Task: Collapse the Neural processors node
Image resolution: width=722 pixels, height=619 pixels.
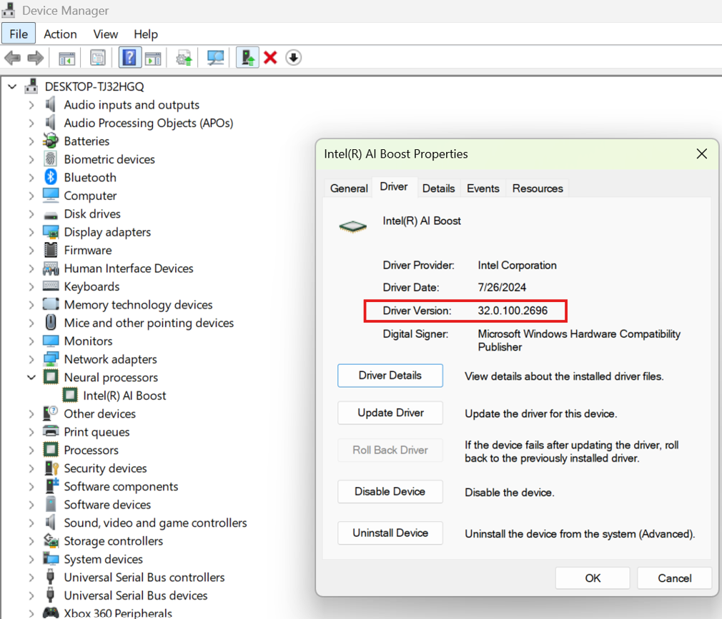Action: [x=31, y=378]
